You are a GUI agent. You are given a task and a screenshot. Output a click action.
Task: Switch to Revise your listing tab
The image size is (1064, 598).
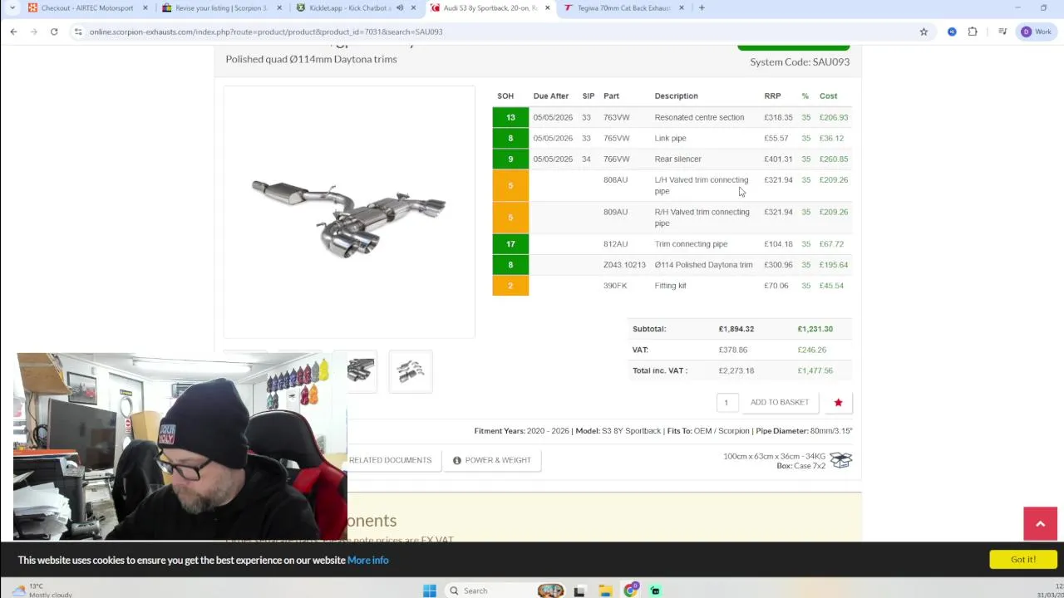(222, 7)
